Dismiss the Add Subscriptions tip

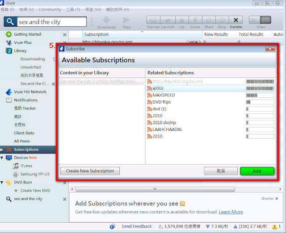(x=270, y=199)
